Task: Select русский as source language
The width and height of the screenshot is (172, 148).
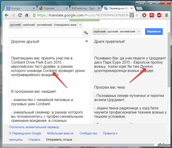Action: [x=15, y=25]
